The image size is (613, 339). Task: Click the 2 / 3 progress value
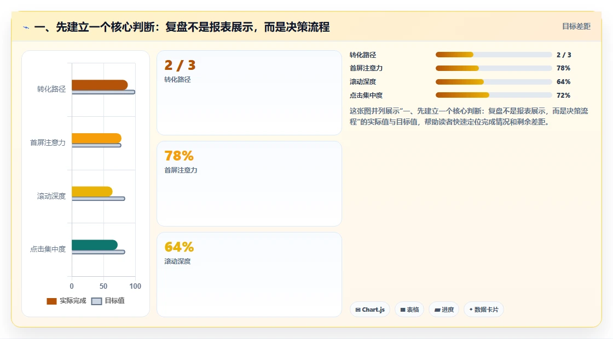tap(564, 55)
